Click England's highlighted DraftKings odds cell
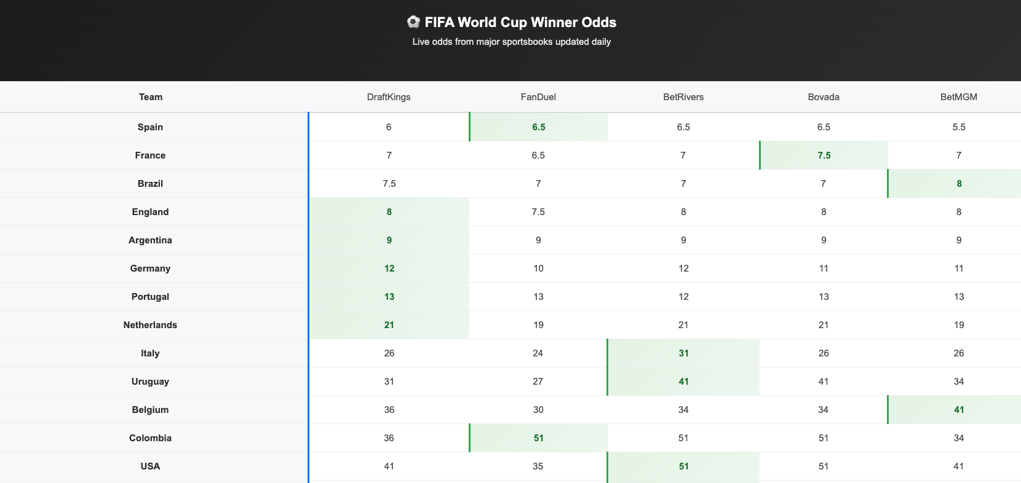This screenshot has height=483, width=1021. tap(389, 212)
